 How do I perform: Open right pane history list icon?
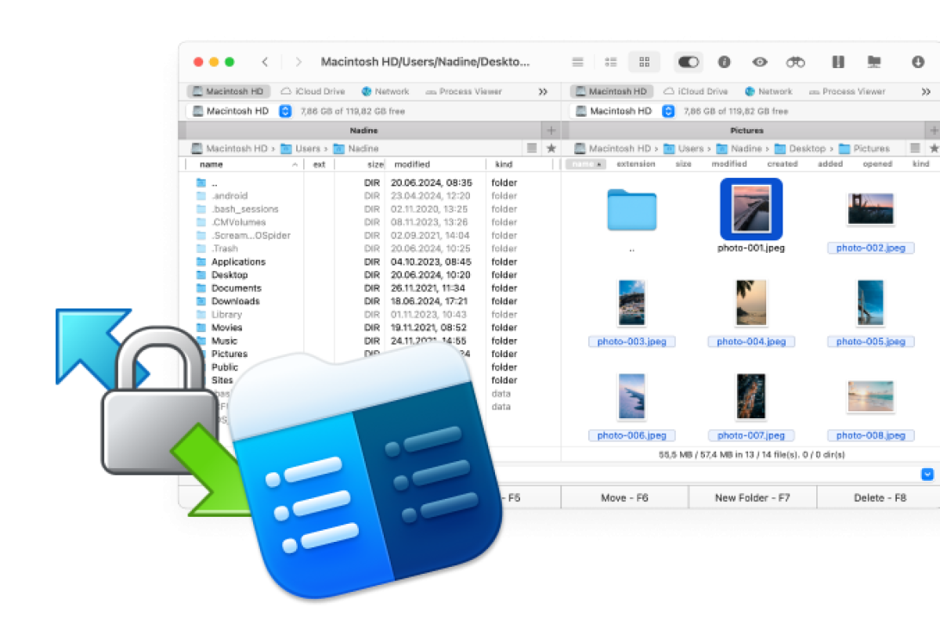(915, 148)
